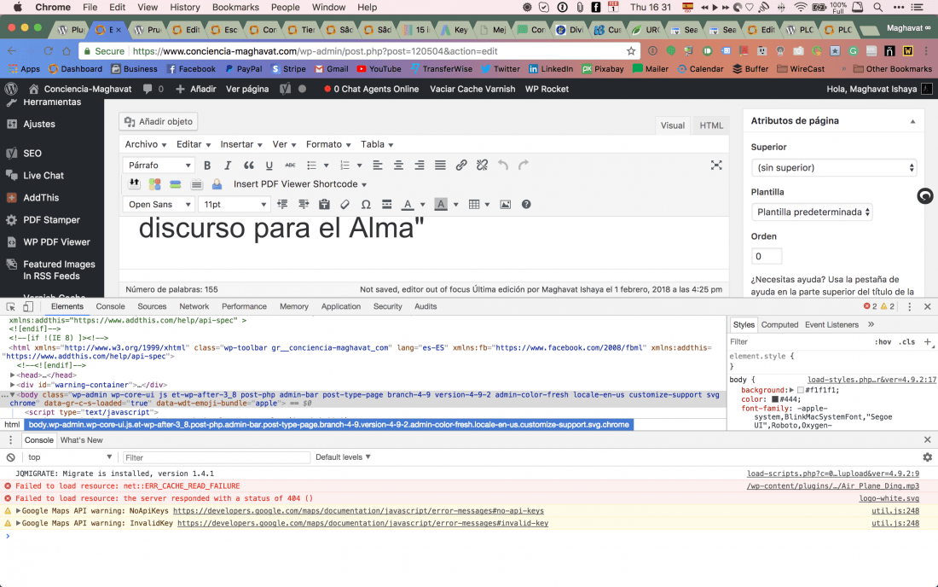Insert a bulleted list
This screenshot has width=938, height=587.
point(311,166)
